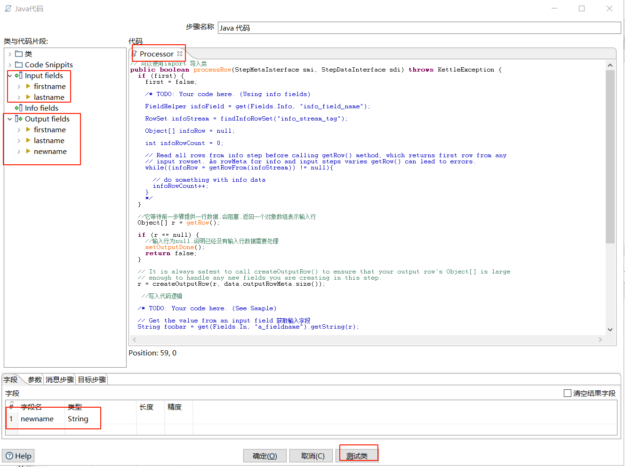Click the arrow icon beside newname output field

pos(28,151)
